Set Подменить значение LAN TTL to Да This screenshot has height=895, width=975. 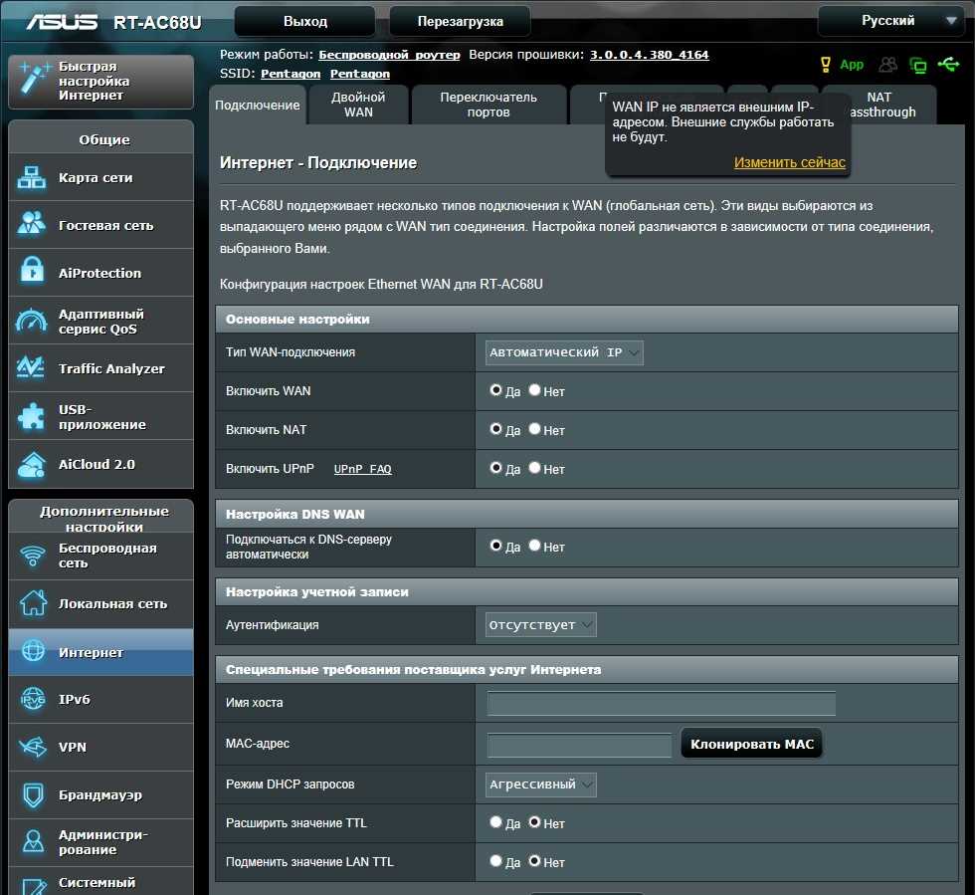pos(495,861)
